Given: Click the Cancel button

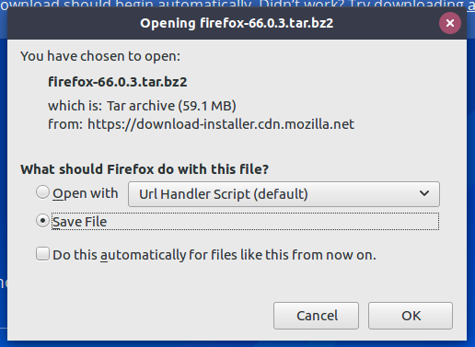Looking at the screenshot, I should 316,316.
